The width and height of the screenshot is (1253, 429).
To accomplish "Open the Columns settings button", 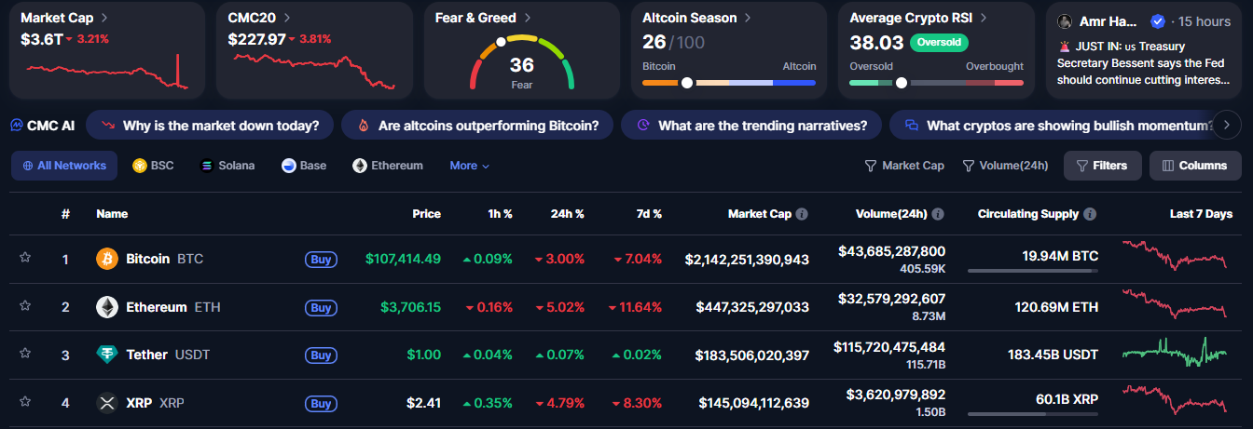I will 1194,166.
